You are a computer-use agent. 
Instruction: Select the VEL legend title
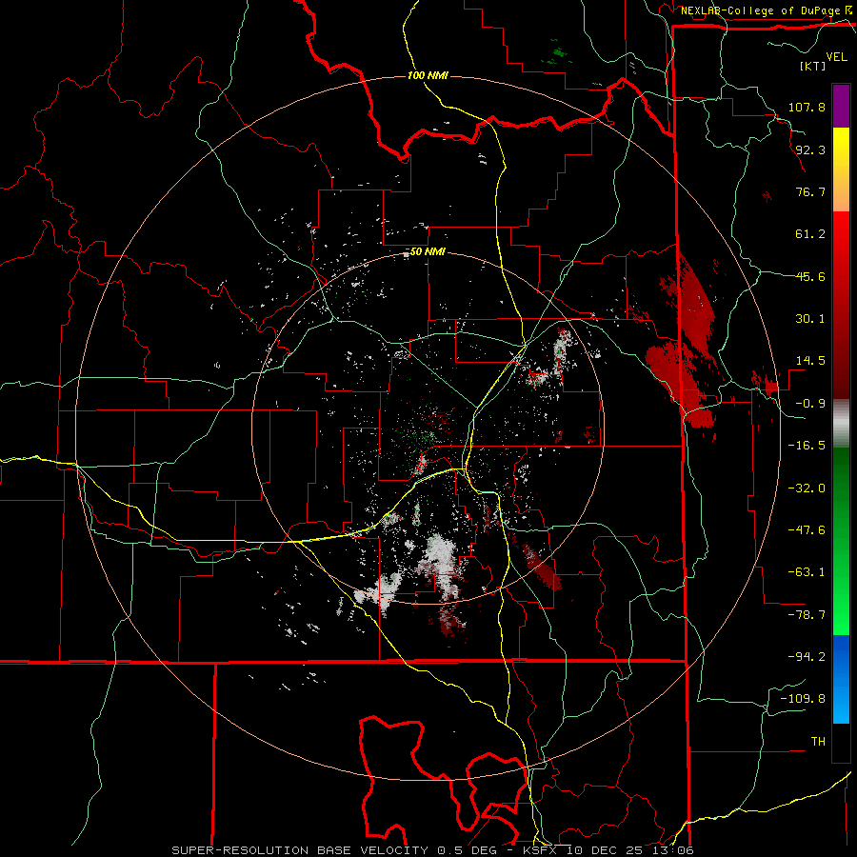836,57
